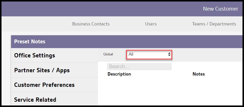Select the Service Related category
The image size is (244, 107).
point(35,100)
